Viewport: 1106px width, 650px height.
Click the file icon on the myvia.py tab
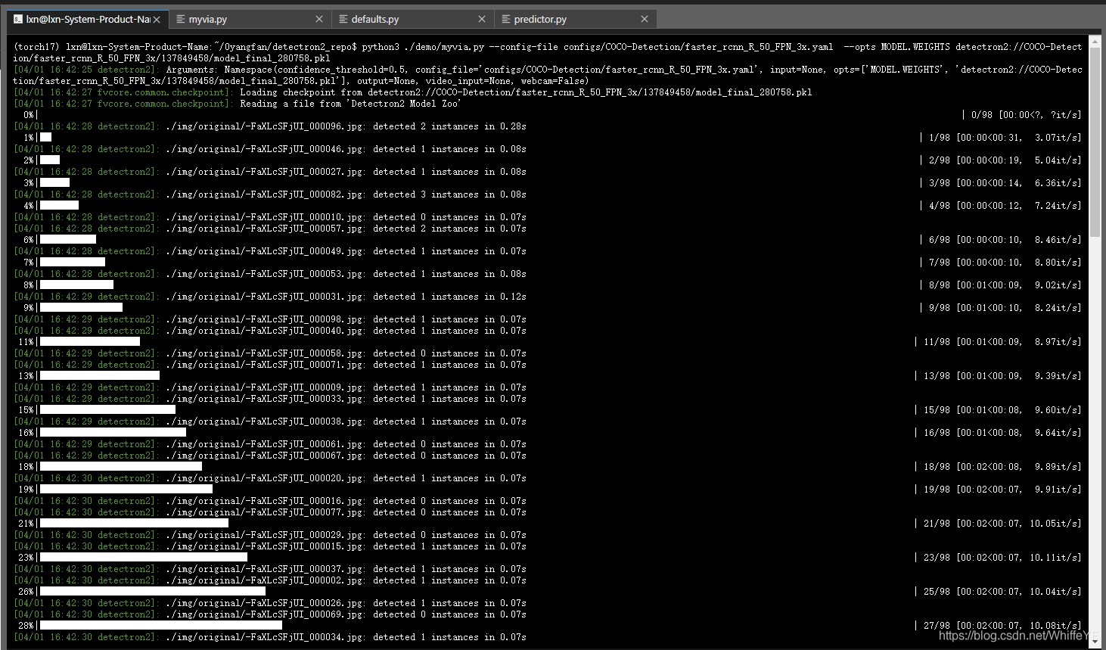[181, 19]
